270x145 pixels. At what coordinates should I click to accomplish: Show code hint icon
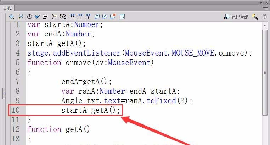(55, 17)
